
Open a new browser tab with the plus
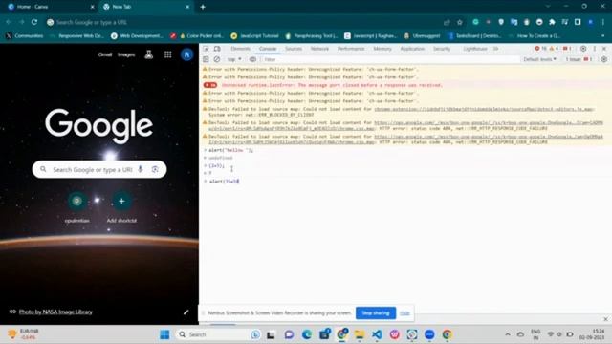203,7
